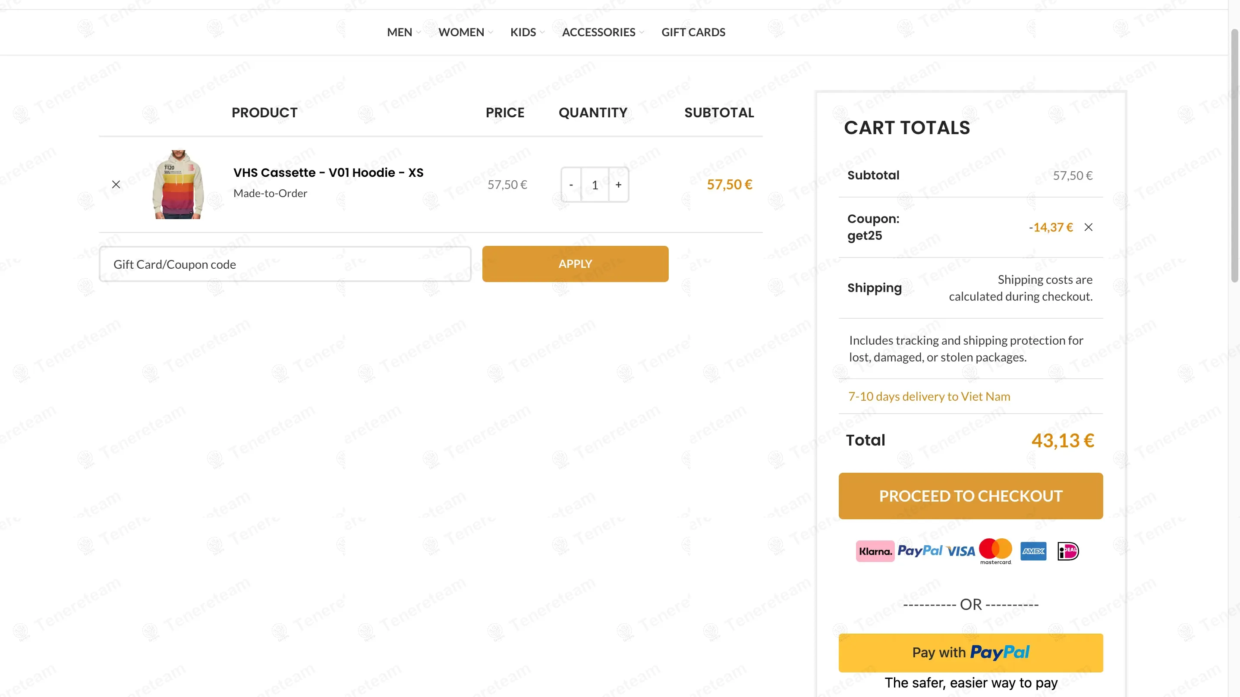Screen dimensions: 1240x697
Task: Proceed to checkout
Action: (970, 496)
